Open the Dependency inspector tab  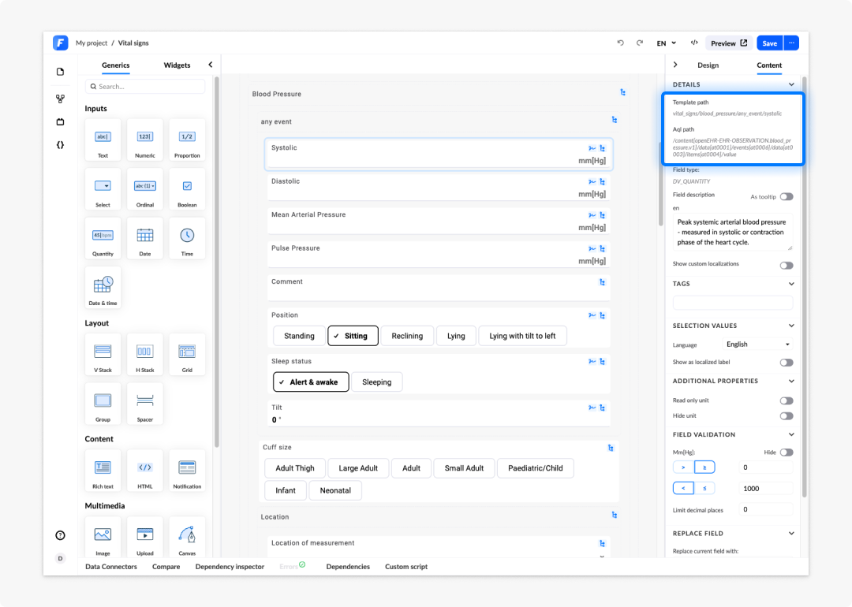point(230,566)
